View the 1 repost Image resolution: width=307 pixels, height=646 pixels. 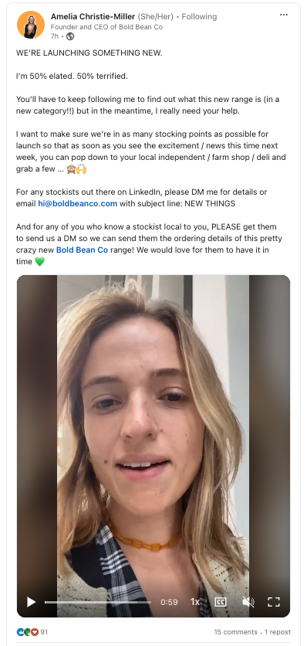pyautogui.click(x=278, y=631)
